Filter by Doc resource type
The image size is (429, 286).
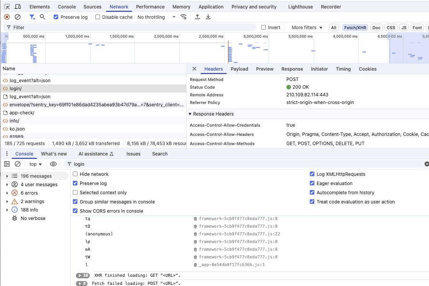click(x=376, y=27)
